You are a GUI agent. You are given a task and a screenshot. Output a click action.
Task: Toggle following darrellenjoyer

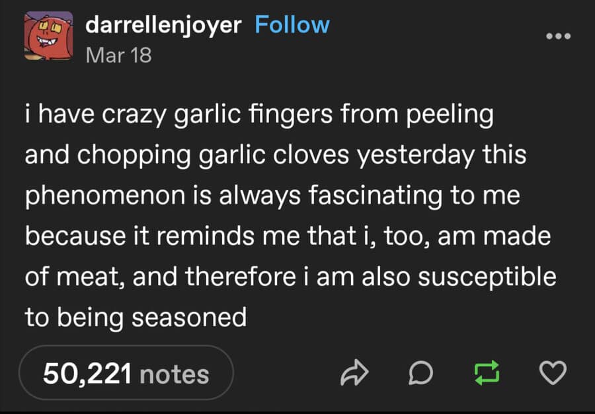coord(293,24)
